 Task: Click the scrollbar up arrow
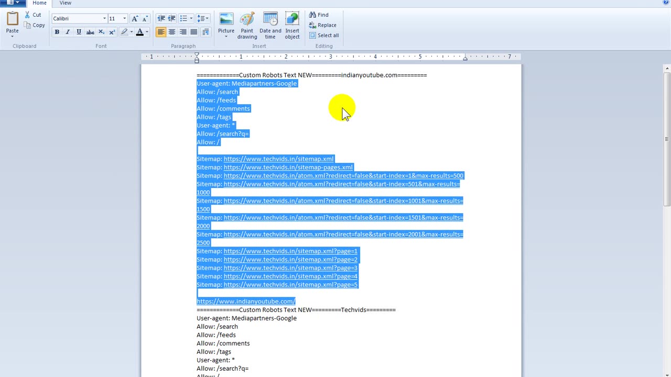[x=667, y=68]
